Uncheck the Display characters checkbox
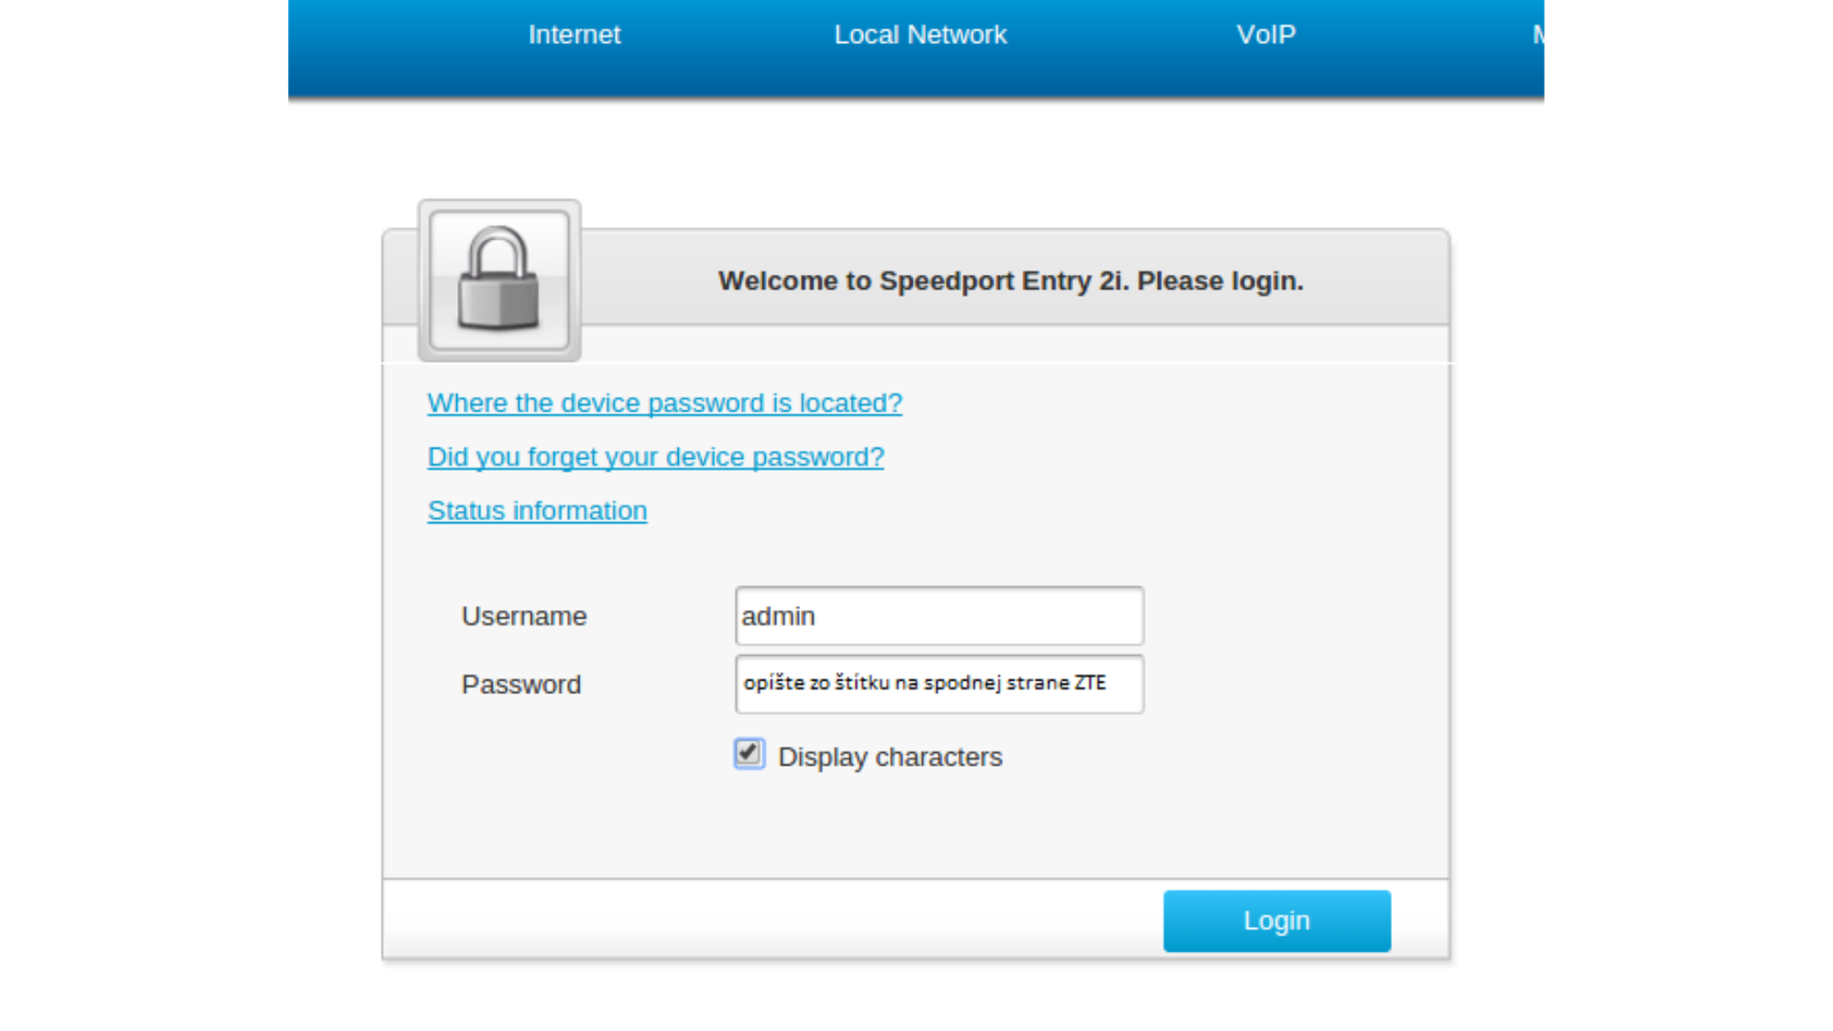1833x1031 pixels. [748, 754]
